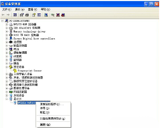This screenshot has height=128, width=165.
Task: Choose 停用(D) in the context menu
Action: point(53,108)
